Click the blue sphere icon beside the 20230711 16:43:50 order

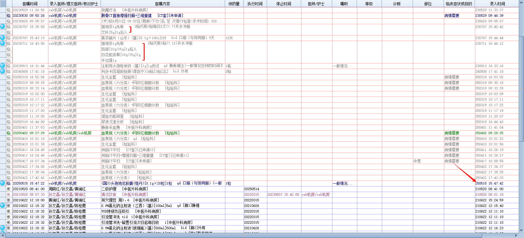pyautogui.click(x=2, y=43)
